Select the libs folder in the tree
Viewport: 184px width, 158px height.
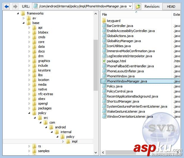[x=40, y=75]
